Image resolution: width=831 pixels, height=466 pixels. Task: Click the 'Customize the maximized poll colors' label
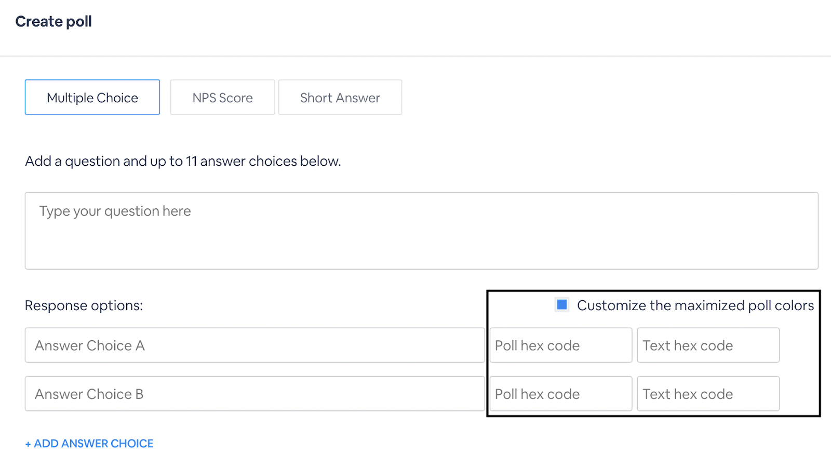click(695, 305)
